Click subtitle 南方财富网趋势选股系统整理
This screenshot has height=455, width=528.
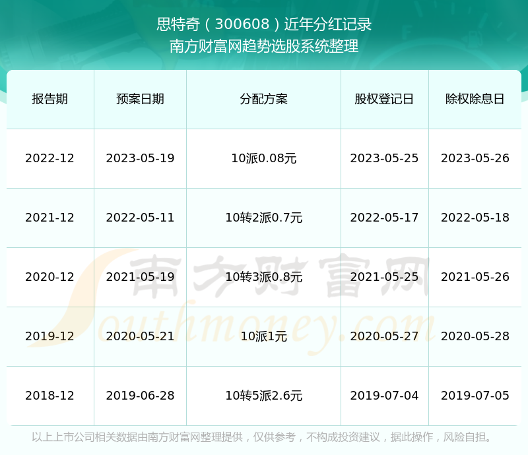pyautogui.click(x=264, y=46)
